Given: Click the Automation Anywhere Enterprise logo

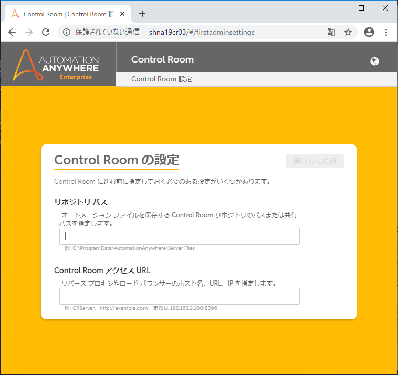Looking at the screenshot, I should click(x=56, y=65).
